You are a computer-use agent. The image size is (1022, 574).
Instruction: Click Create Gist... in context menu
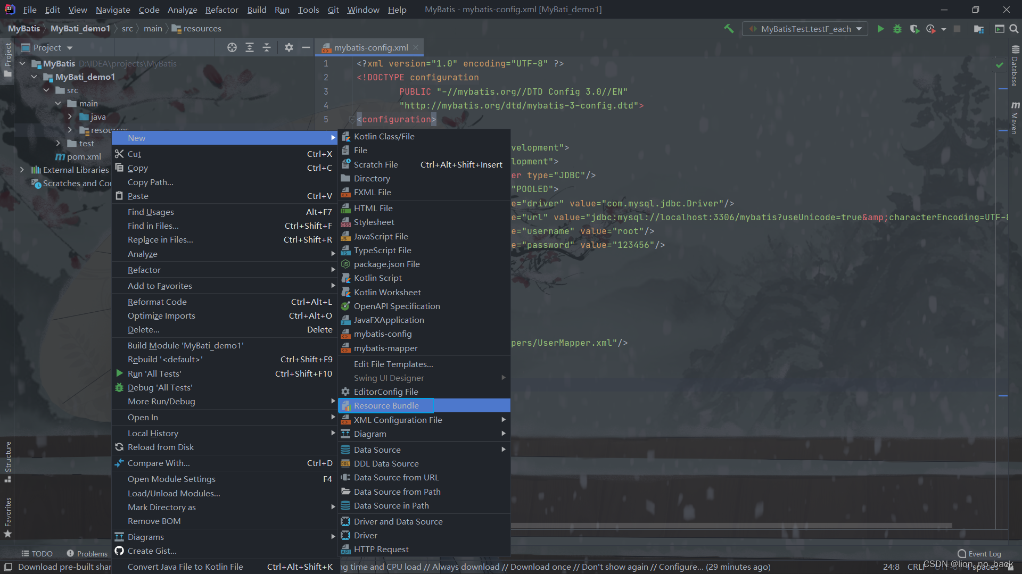(x=225, y=551)
